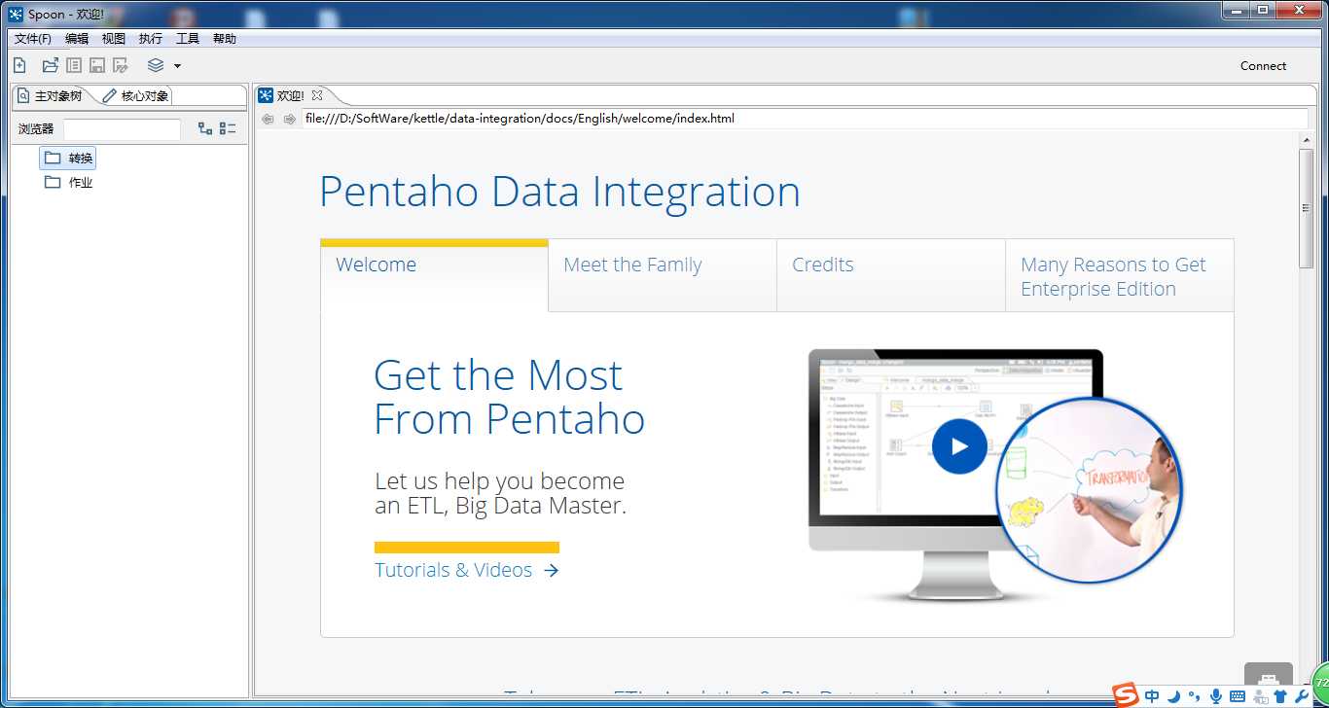The image size is (1329, 708).
Task: Click the 浏览器 label
Action: point(36,128)
